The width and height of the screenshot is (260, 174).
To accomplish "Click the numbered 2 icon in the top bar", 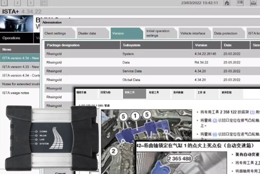I will click(x=17, y=3).
